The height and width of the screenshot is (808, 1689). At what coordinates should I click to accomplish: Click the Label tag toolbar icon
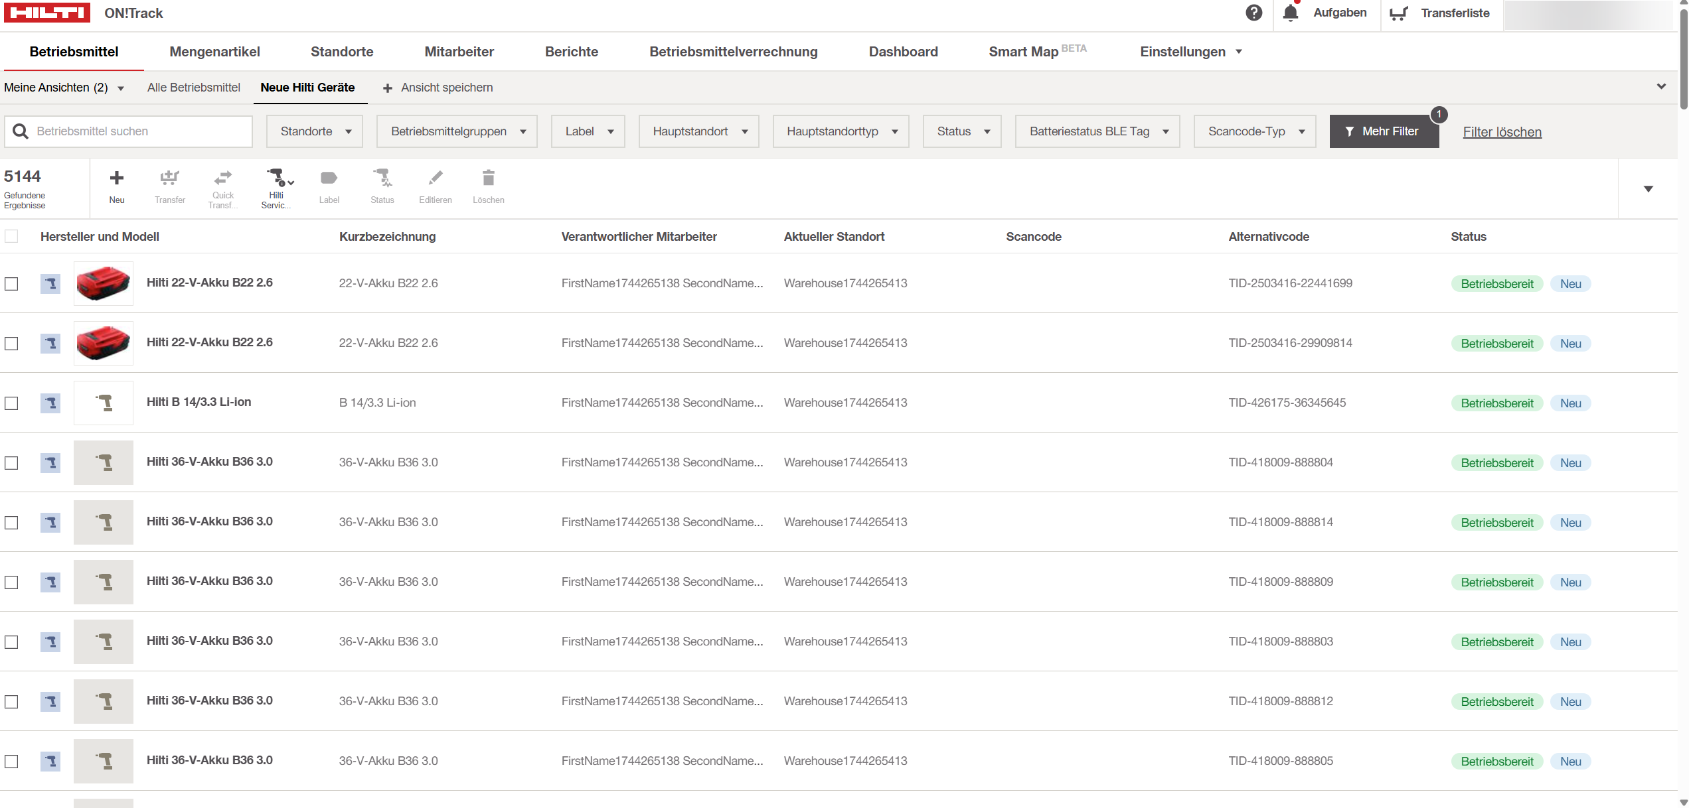point(329,178)
